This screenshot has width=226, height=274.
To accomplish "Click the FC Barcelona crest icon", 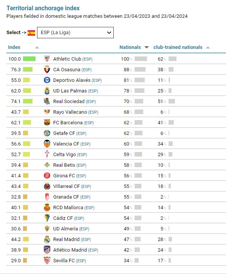I will coord(47,122).
